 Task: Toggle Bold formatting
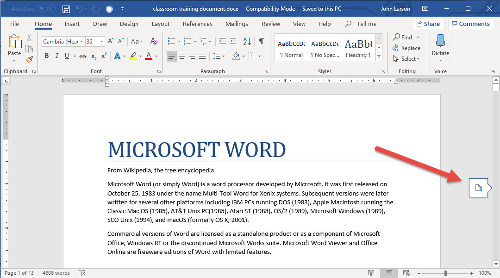tap(47, 56)
